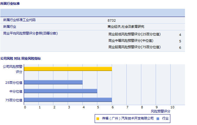Click the 同业中等风险预警评分(中位值) label
This screenshot has width=197, height=125.
point(131,41)
